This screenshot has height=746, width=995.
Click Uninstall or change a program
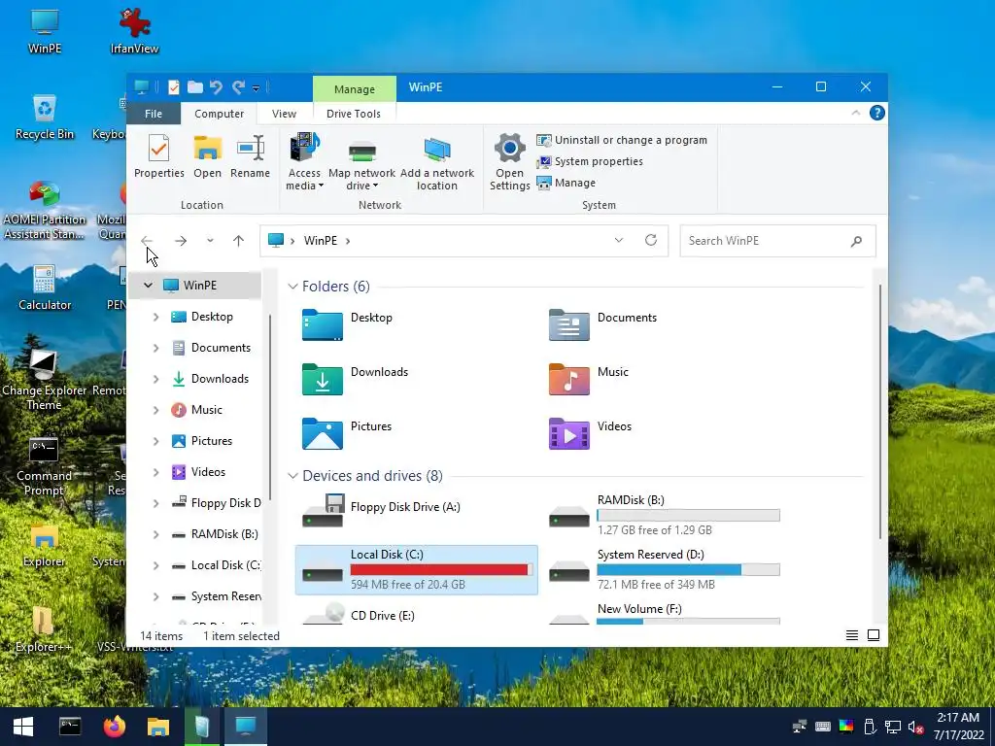pyautogui.click(x=622, y=140)
